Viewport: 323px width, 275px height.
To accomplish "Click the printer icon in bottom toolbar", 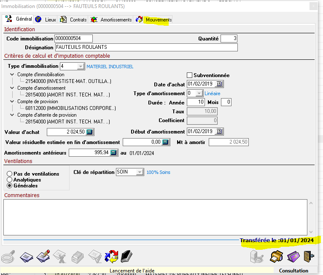I will click(x=276, y=256).
